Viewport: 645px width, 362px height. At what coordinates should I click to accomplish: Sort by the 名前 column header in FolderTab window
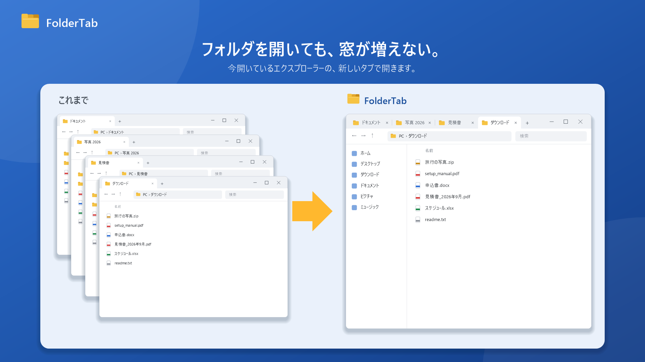pos(429,151)
